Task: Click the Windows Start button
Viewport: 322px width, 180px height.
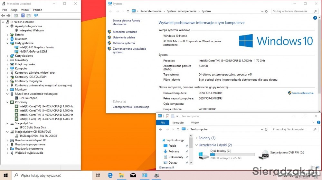Action: 5,175
